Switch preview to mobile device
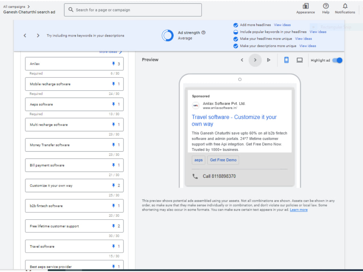363x272 pixels. coord(286,60)
